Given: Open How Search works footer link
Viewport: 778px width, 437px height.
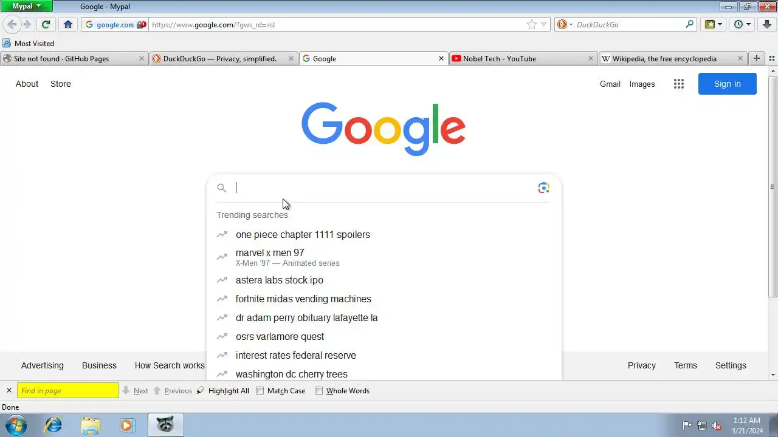Looking at the screenshot, I should click(170, 365).
